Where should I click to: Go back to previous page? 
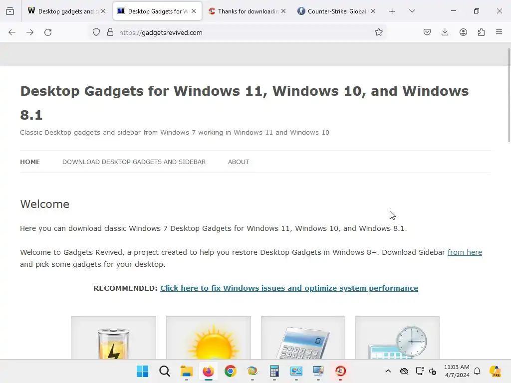pyautogui.click(x=12, y=32)
